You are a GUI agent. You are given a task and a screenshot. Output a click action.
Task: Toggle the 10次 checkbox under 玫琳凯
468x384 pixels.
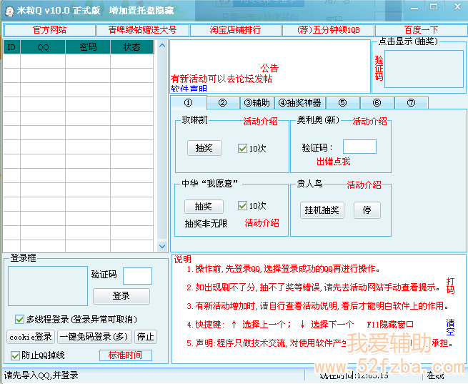point(243,149)
